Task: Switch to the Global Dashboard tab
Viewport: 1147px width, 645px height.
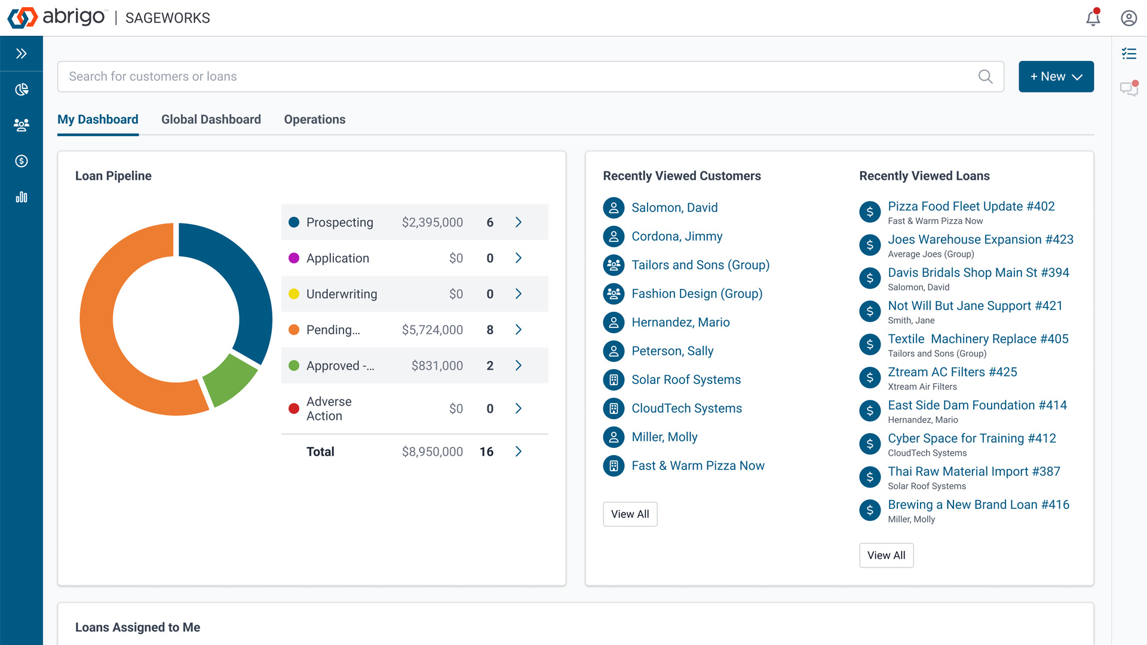Action: pyautogui.click(x=211, y=119)
